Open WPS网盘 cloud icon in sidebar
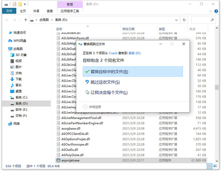This screenshot has width=221, height=171. click(x=10, y=41)
